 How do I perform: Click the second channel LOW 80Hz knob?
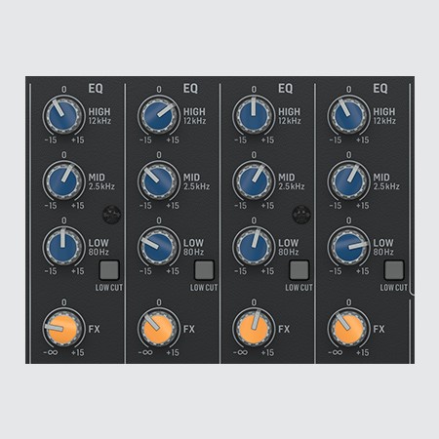click(x=158, y=247)
